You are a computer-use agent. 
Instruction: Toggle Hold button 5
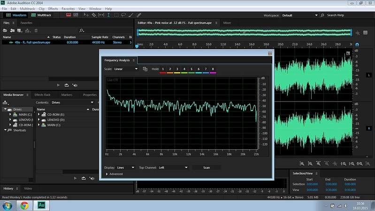[191, 69]
